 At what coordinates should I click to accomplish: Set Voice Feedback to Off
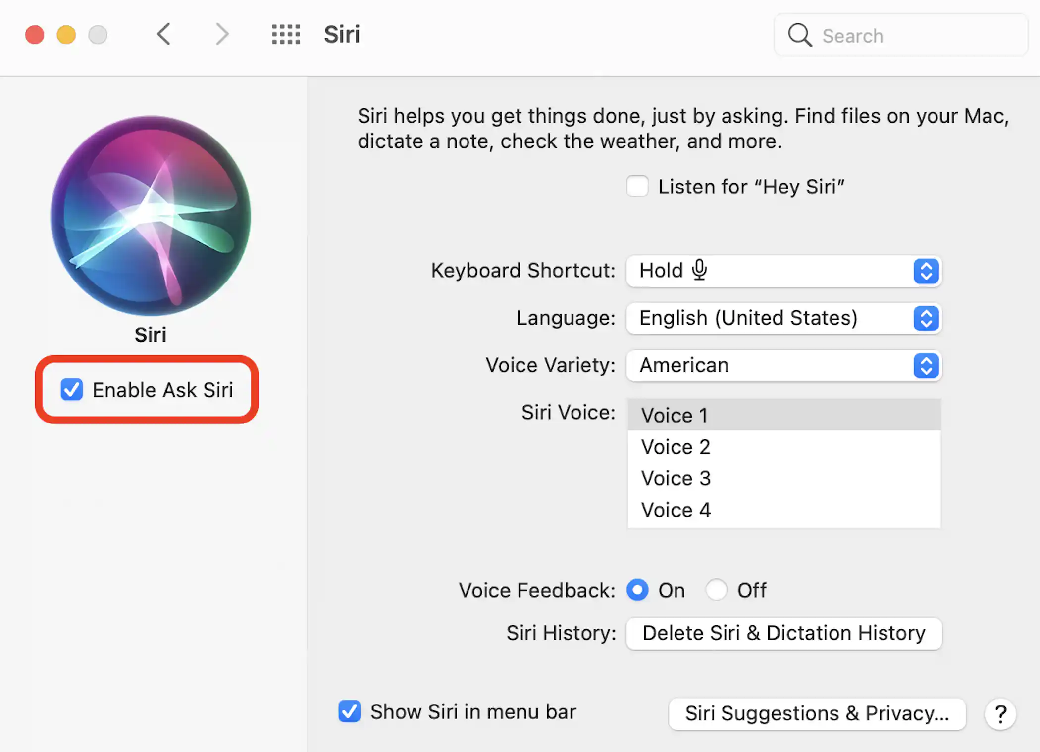pyautogui.click(x=716, y=590)
